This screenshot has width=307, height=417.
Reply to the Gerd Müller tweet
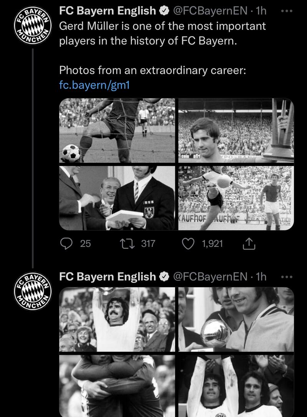(x=69, y=243)
